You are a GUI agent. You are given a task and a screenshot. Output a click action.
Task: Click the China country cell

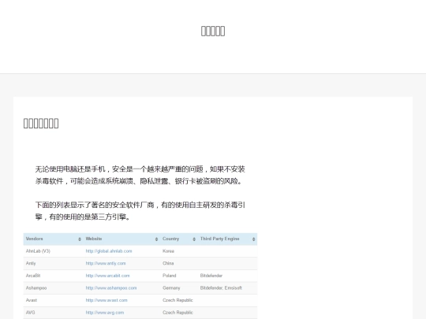click(x=168, y=263)
